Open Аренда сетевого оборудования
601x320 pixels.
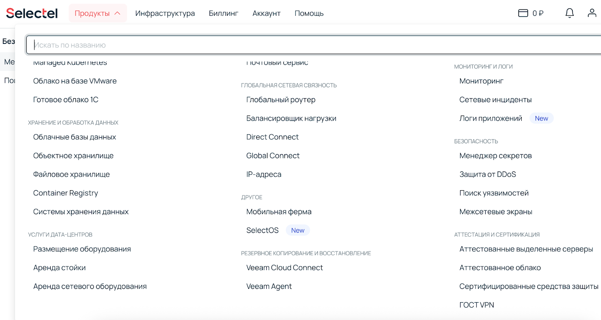[x=90, y=286]
